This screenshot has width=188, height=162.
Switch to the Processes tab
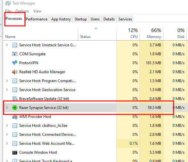pos(14,19)
